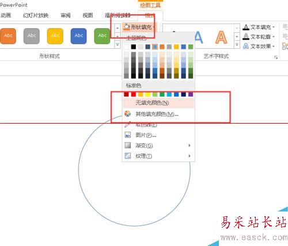Open 其他填充颜色(M) more fill colors

point(158,114)
